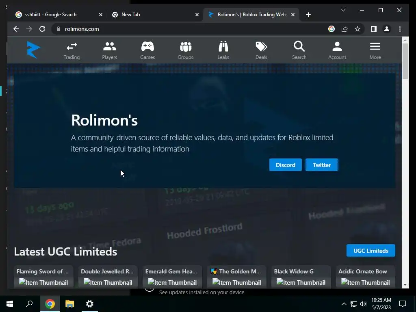Open the Twitter link button
Viewport: 416px width, 312px height.
pyautogui.click(x=322, y=165)
